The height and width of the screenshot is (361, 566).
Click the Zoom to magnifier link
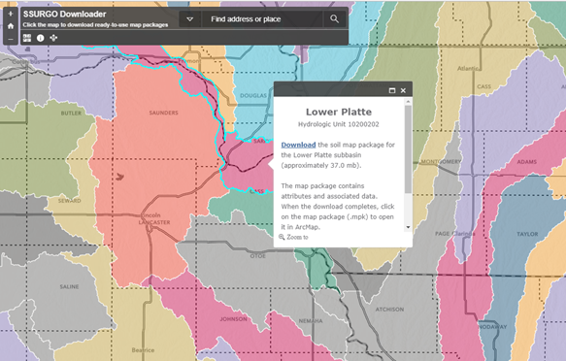point(293,237)
